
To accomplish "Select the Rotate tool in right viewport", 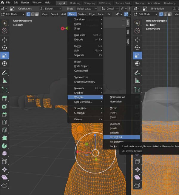I will tap(137, 48).
